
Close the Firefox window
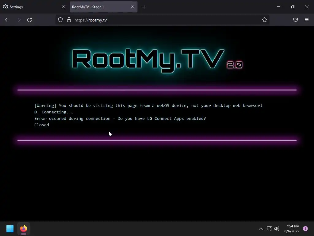tap(307, 7)
